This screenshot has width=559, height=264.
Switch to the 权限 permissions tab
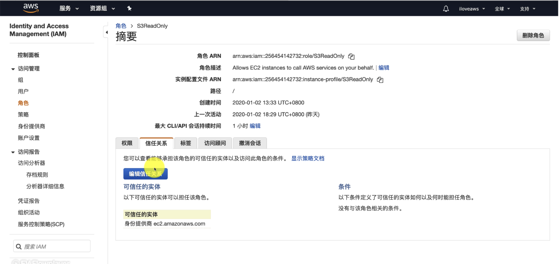click(127, 143)
